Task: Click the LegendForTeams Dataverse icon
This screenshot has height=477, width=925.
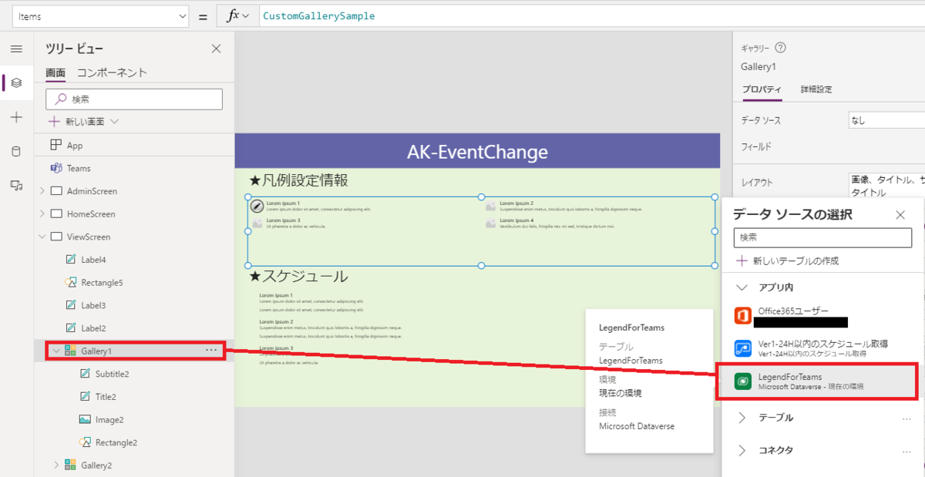Action: (x=742, y=381)
